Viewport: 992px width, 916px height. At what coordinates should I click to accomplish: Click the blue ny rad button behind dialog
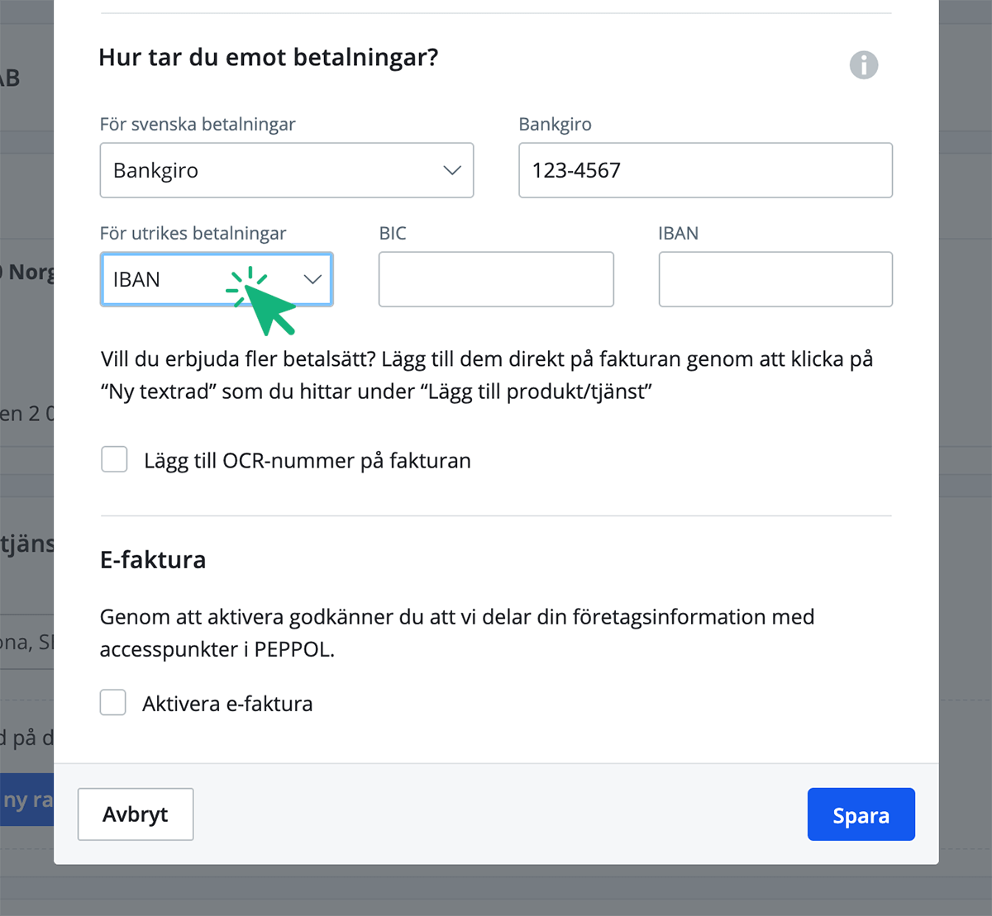(26, 799)
